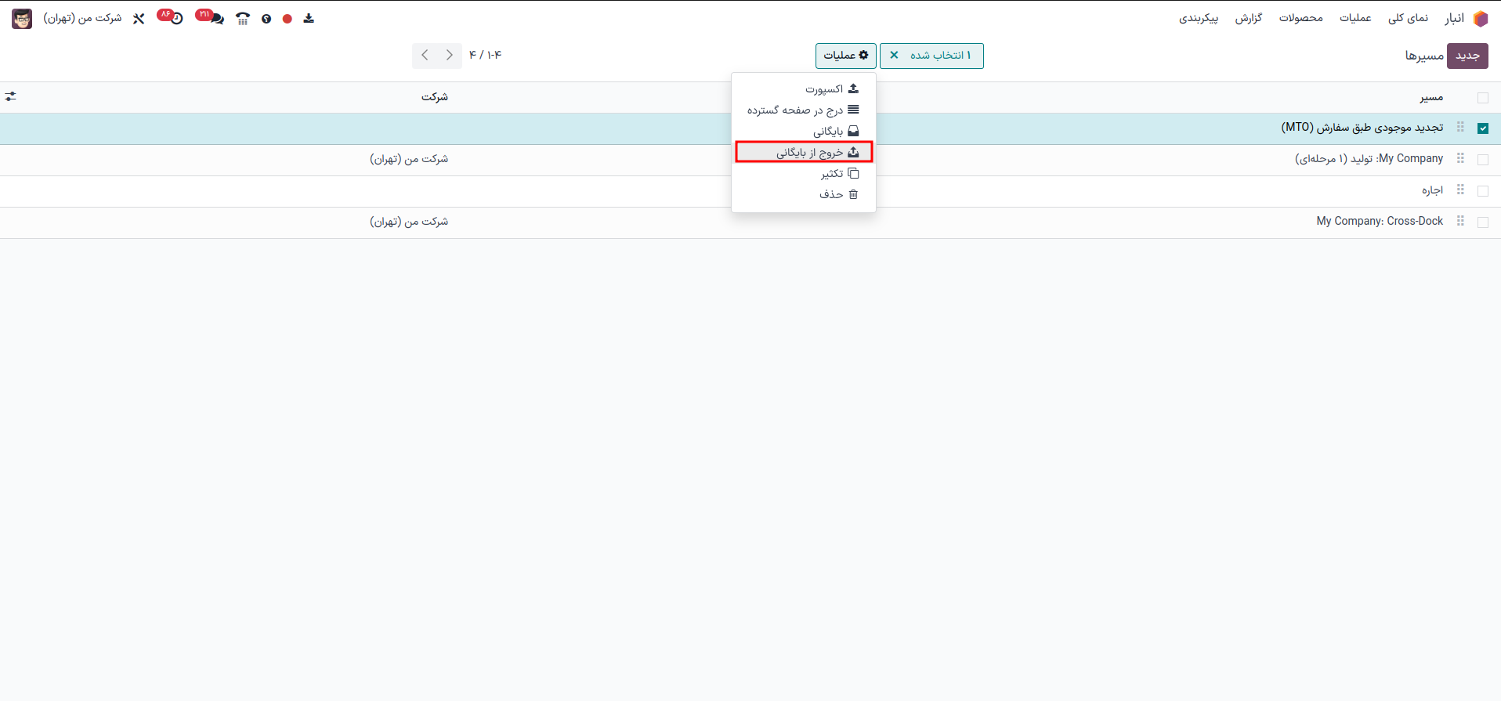
Task: Open the debug tools wrench icon
Action: [x=139, y=19]
